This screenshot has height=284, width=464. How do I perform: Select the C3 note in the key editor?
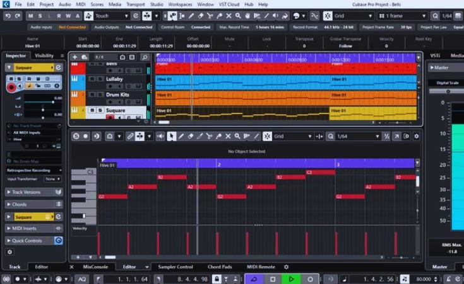pos(321,173)
